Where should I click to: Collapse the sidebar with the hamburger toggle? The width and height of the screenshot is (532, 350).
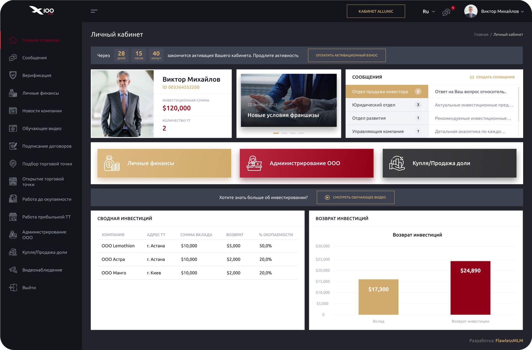pos(94,11)
